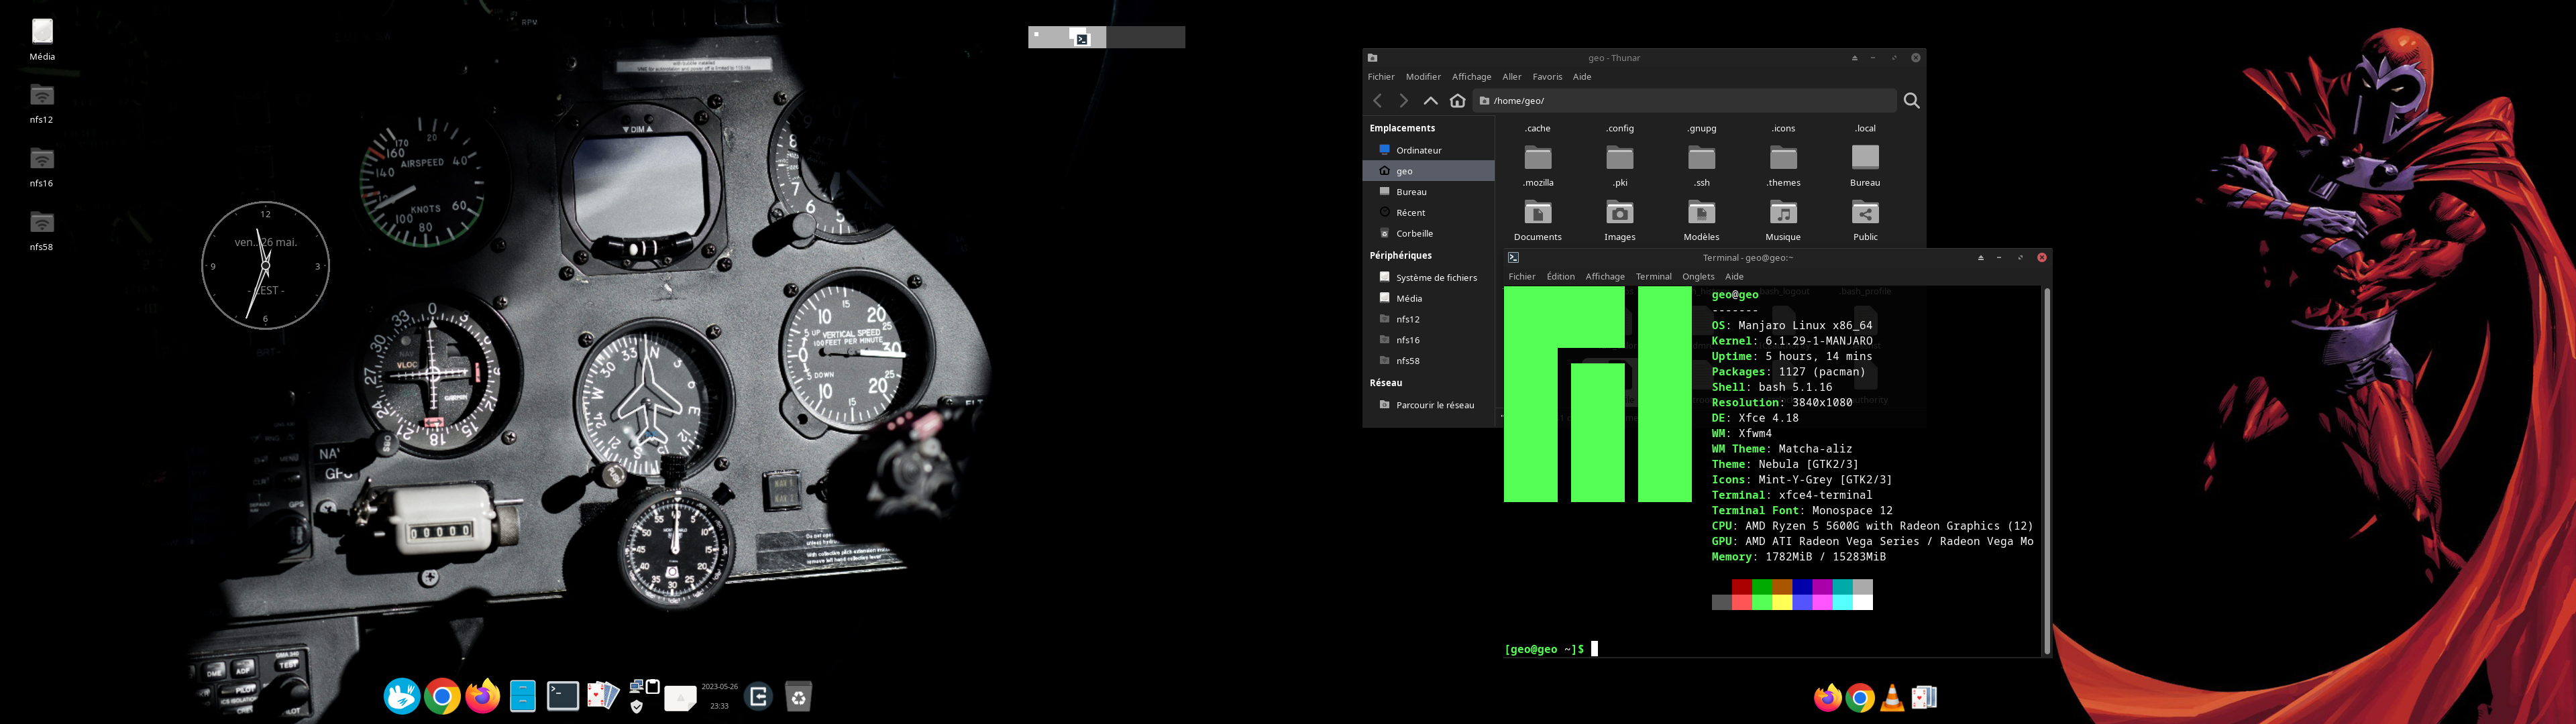Open the Média icon on the desktop
This screenshot has height=724, width=2576.
click(42, 33)
